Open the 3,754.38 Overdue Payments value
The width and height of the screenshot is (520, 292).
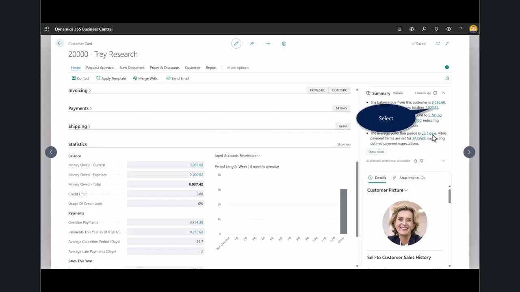click(x=196, y=222)
